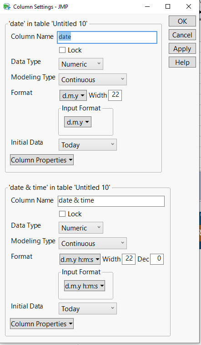Confirm settings with the OK button

click(182, 21)
